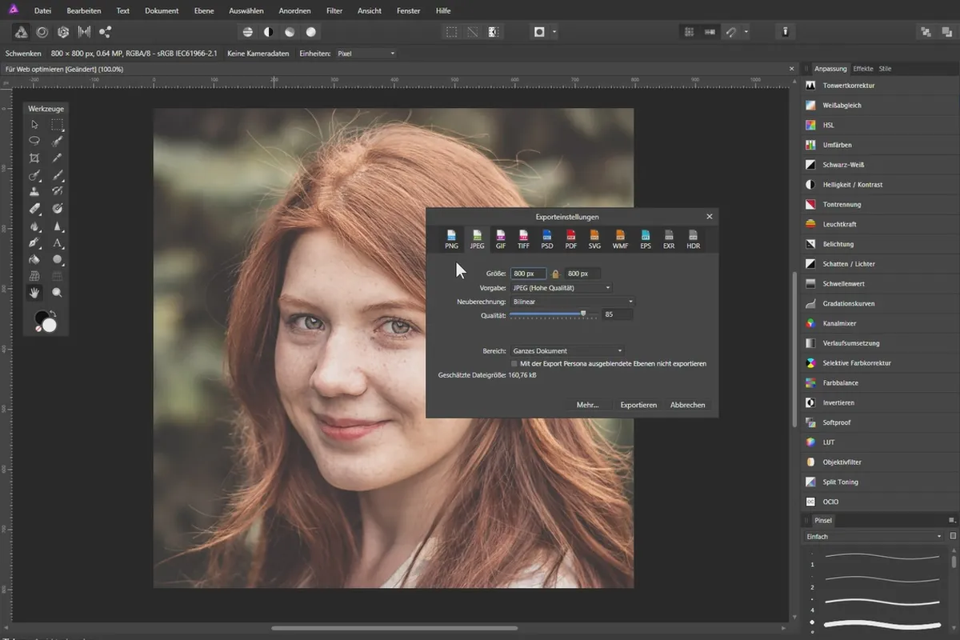The width and height of the screenshot is (960, 640).
Task: Select the View hand tool
Action: [34, 293]
